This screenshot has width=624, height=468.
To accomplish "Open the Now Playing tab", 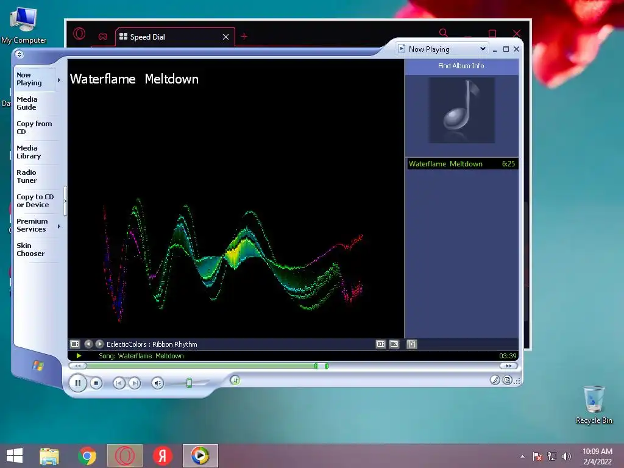I will coord(34,79).
